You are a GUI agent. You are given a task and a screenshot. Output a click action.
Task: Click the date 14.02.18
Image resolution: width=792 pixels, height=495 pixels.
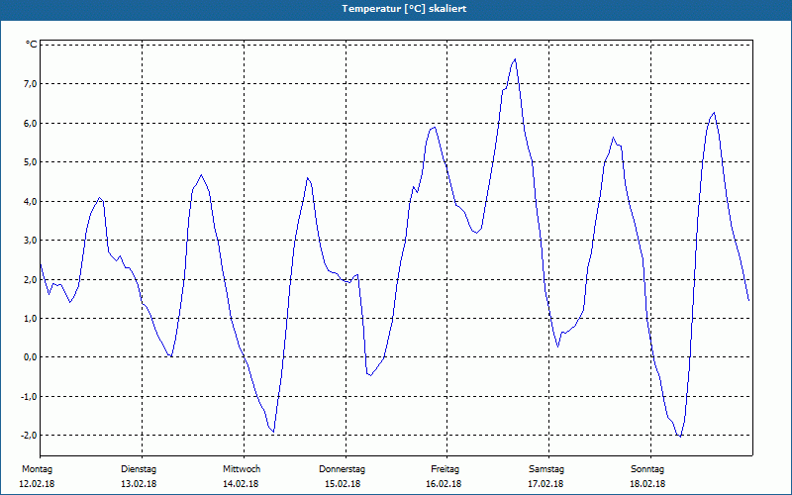[241, 484]
